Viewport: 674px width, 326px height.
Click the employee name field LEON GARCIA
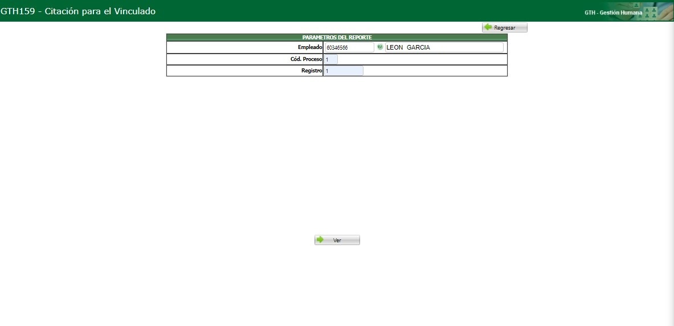(x=444, y=47)
